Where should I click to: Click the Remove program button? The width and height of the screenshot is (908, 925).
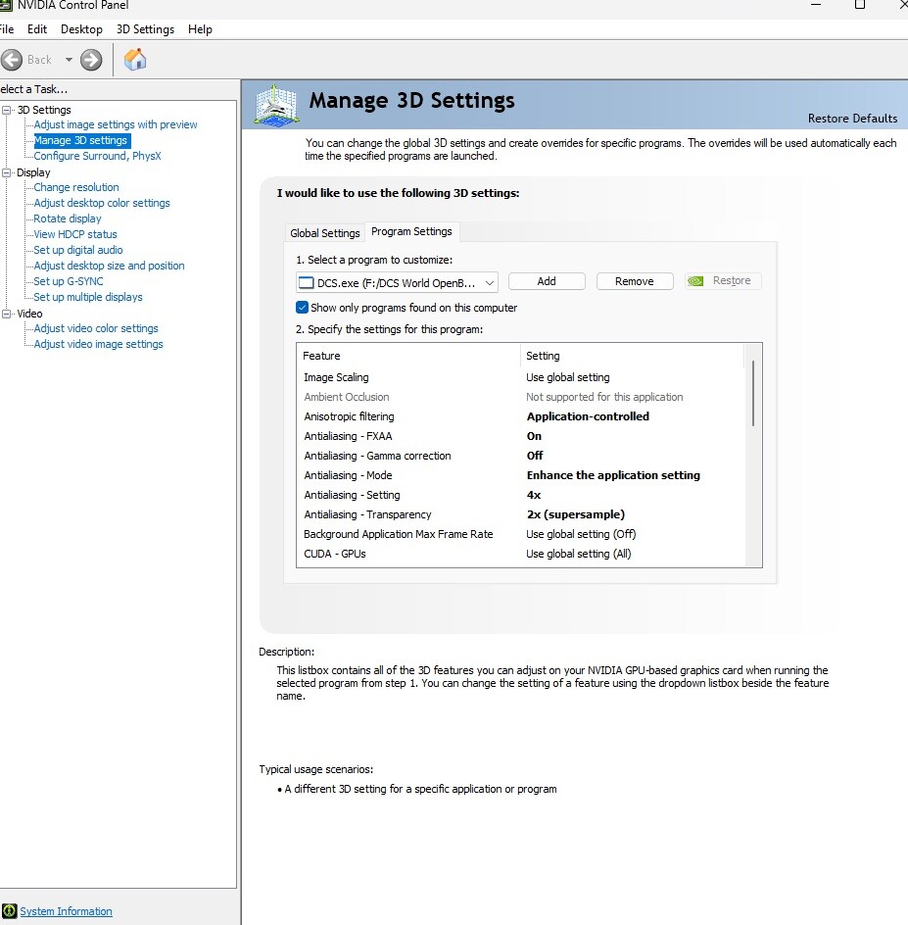(x=635, y=281)
